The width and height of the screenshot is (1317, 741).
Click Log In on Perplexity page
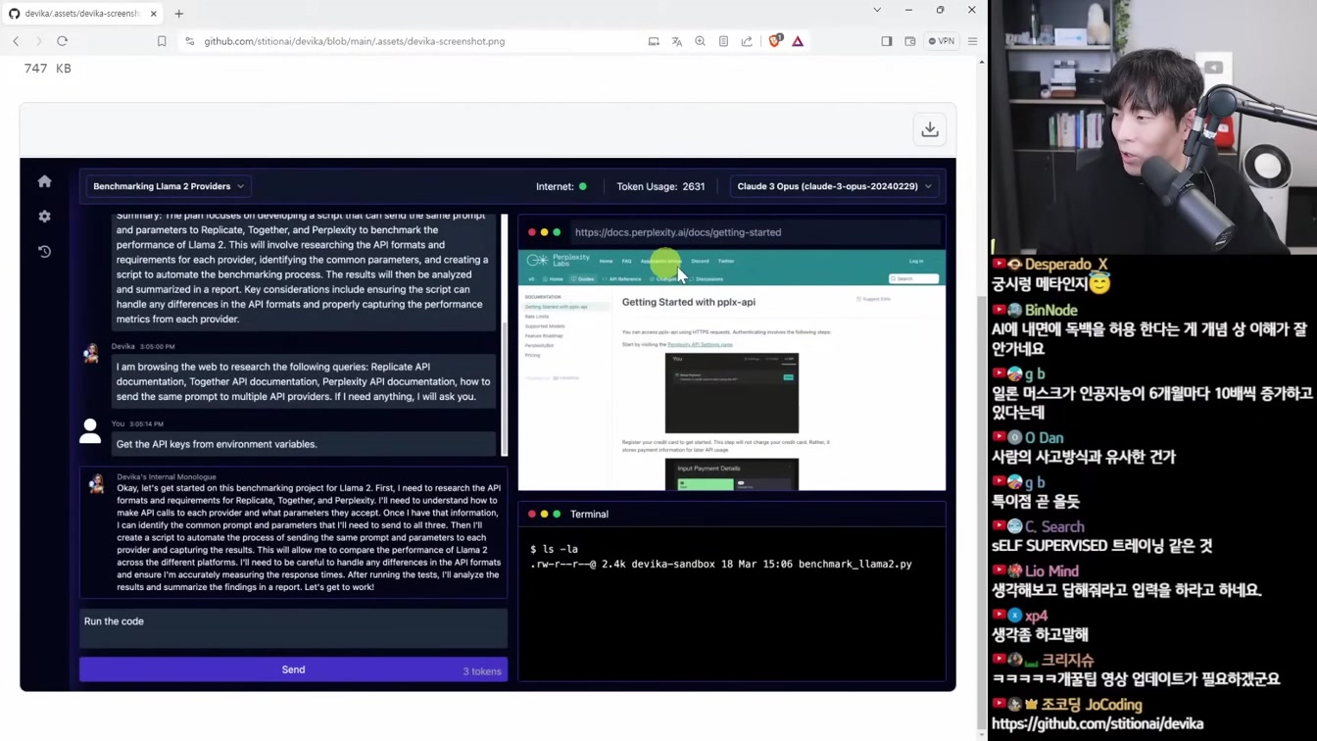coord(916,262)
